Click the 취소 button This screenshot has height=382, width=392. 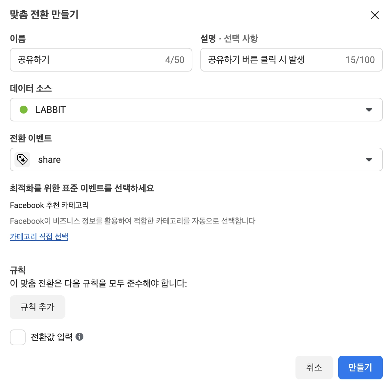coord(314,367)
